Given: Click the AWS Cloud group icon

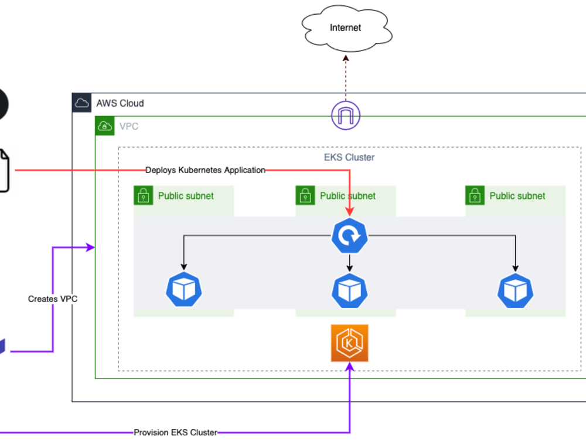Looking at the screenshot, I should tap(81, 103).
